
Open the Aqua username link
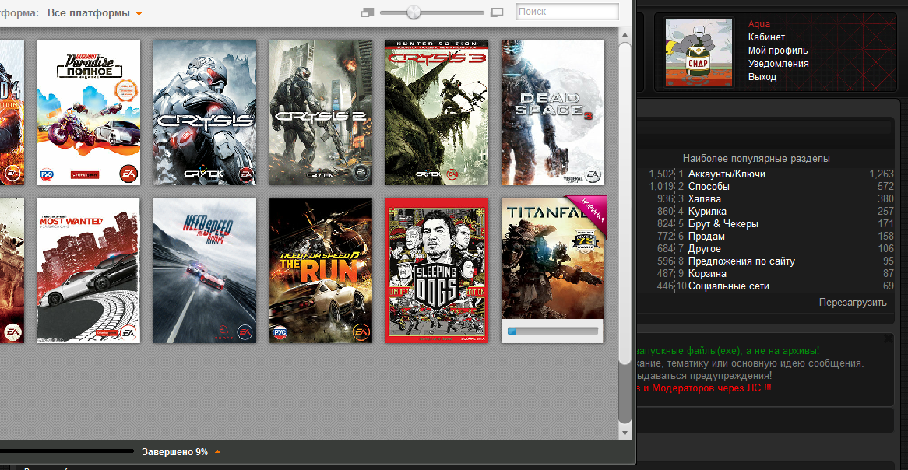759,23
